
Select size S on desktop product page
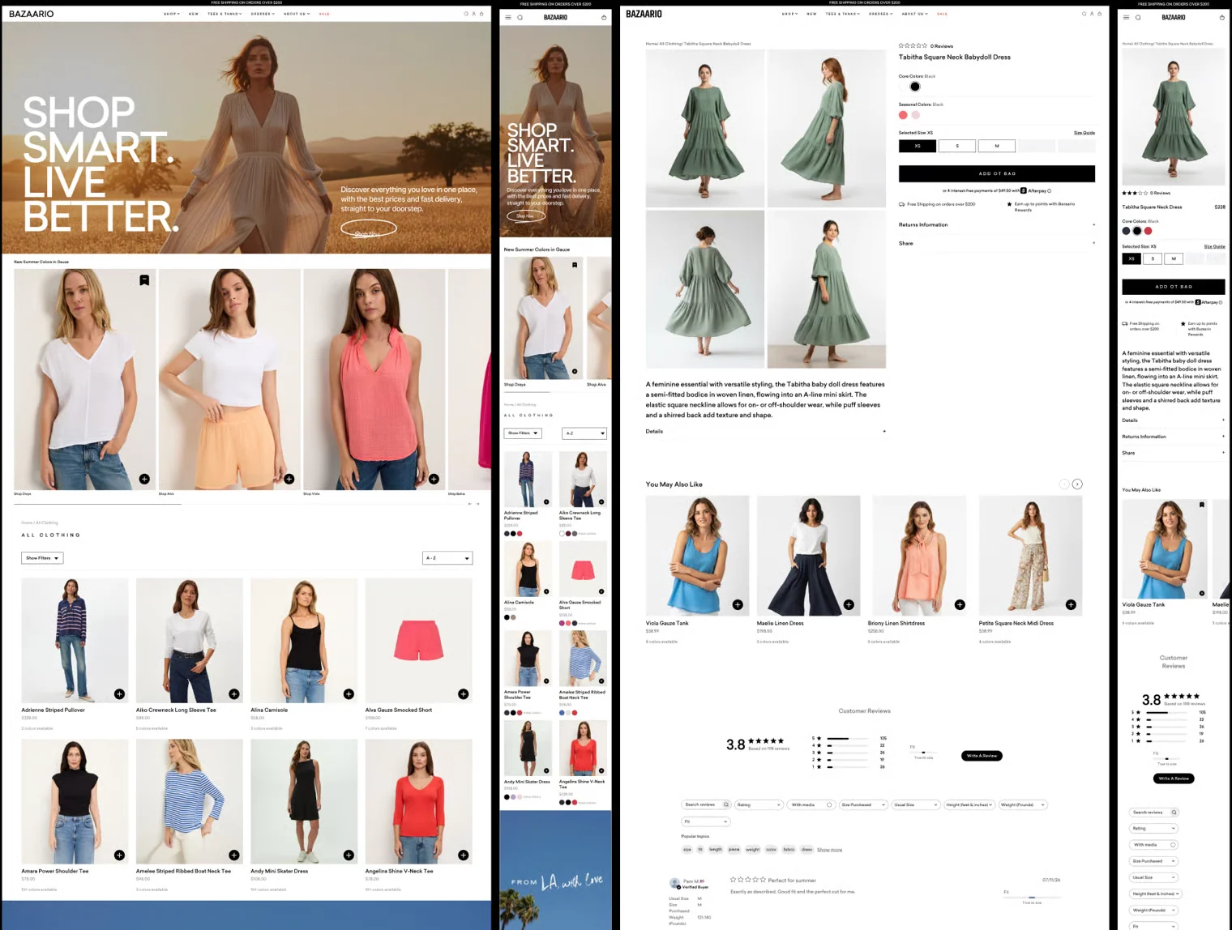957,146
